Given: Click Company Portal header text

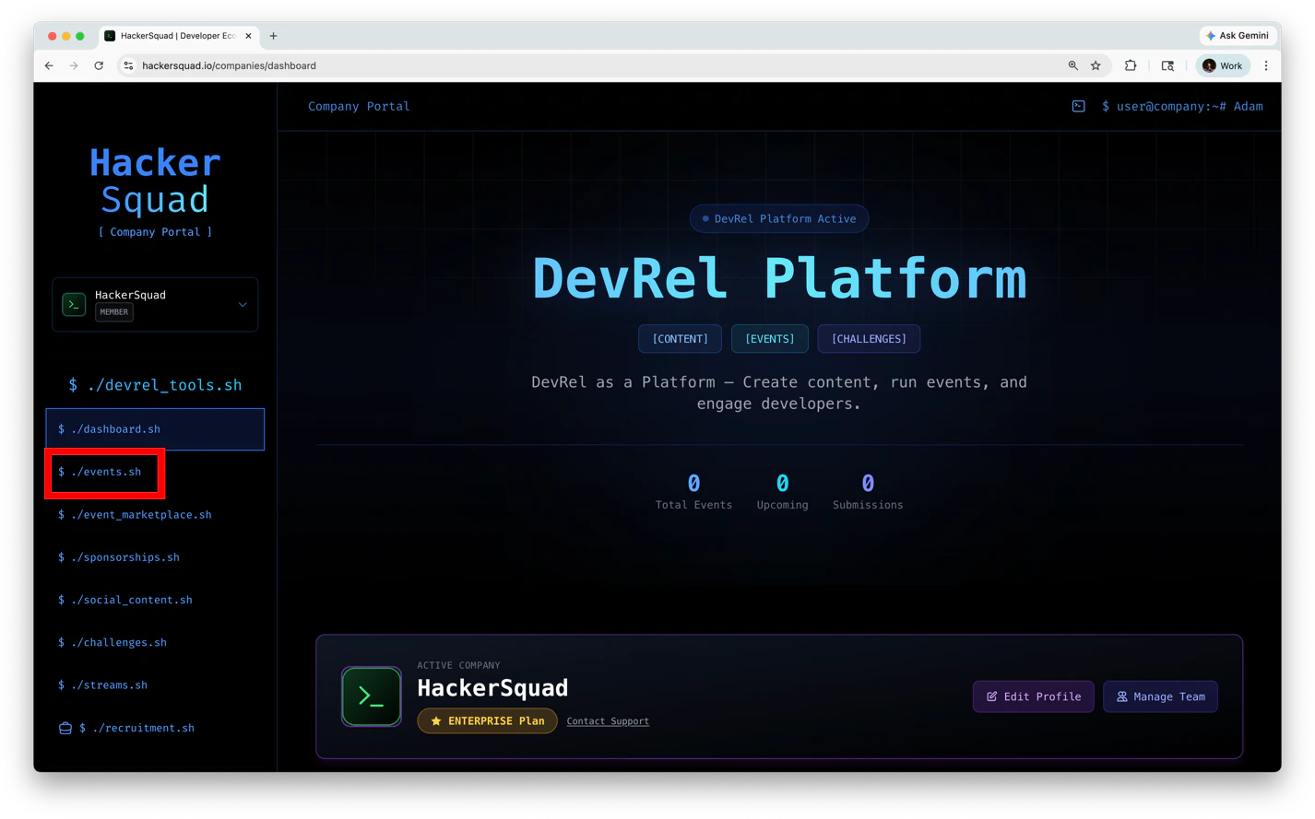Looking at the screenshot, I should click(359, 106).
